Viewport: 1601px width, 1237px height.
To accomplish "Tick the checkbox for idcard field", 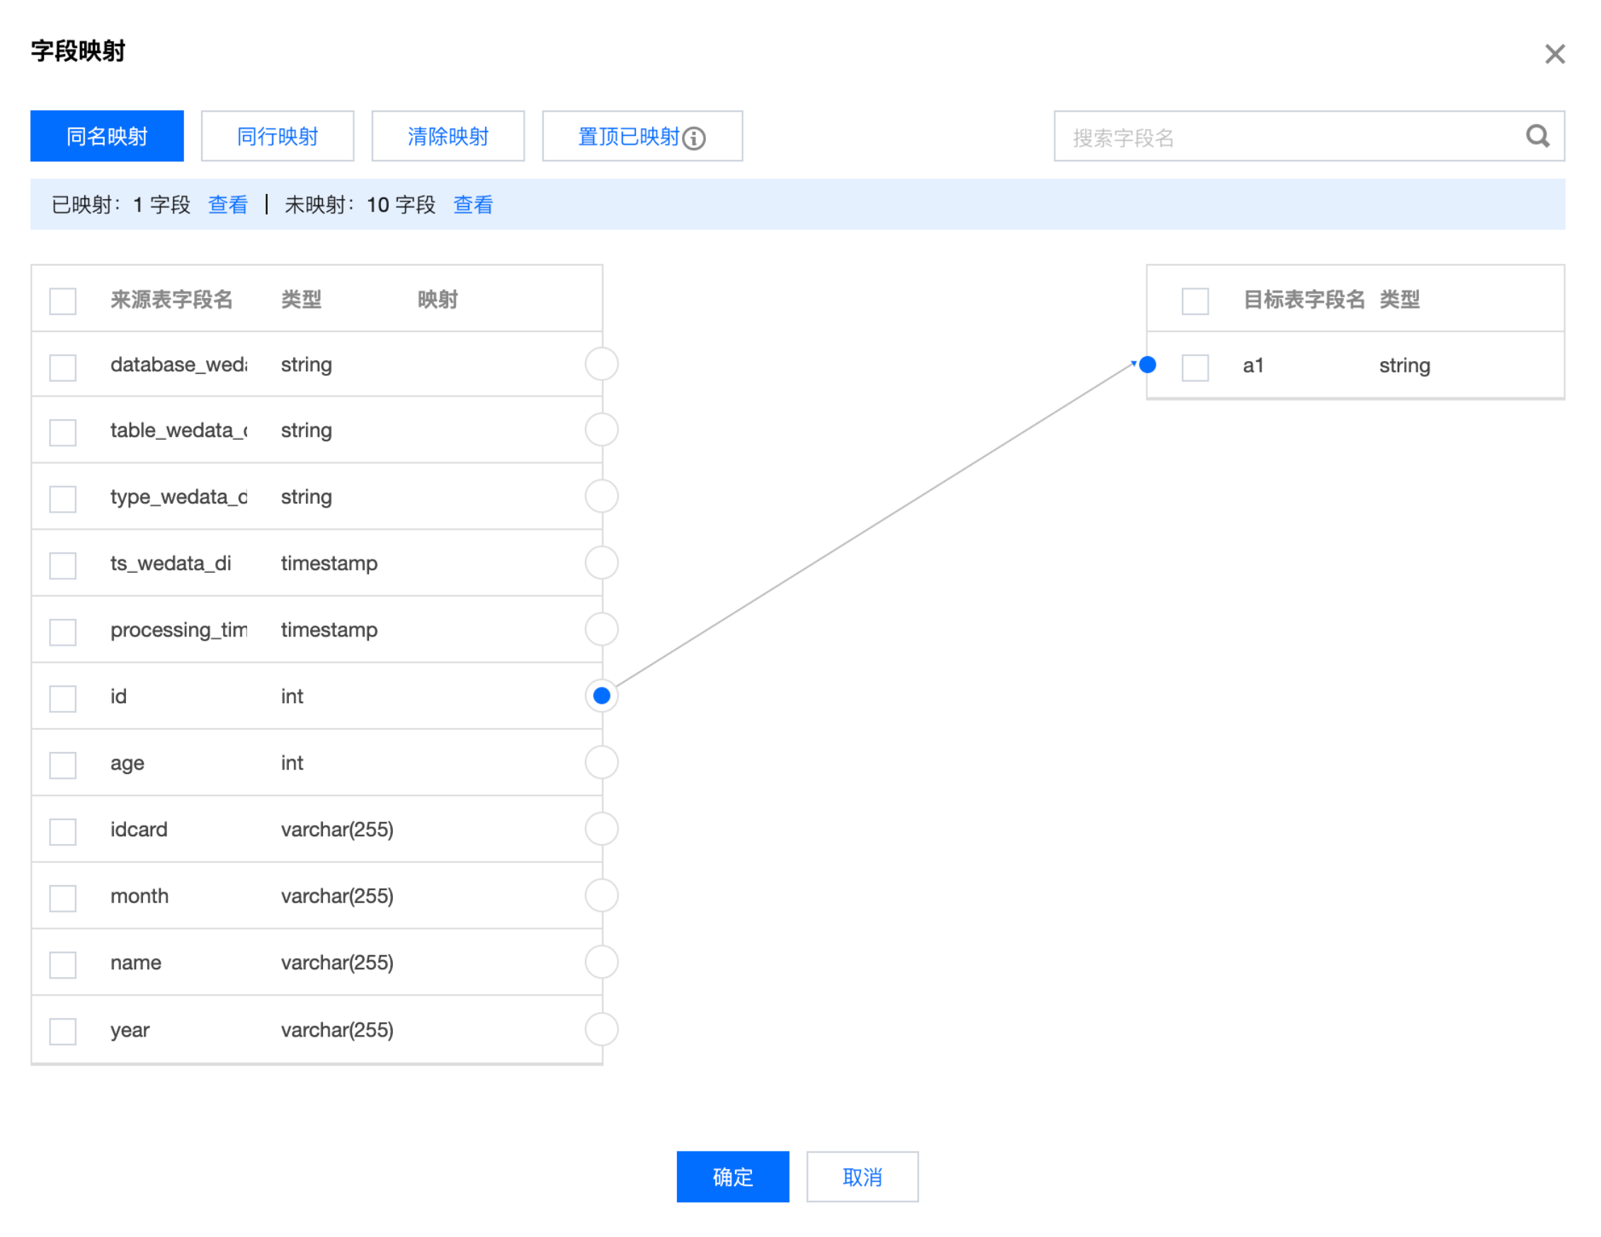I will click(63, 831).
